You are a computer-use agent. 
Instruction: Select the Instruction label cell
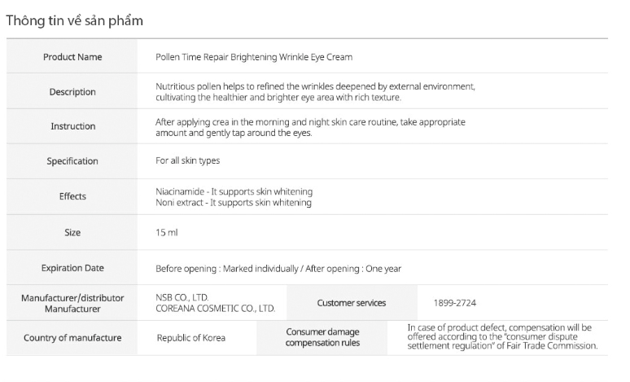[x=72, y=126]
